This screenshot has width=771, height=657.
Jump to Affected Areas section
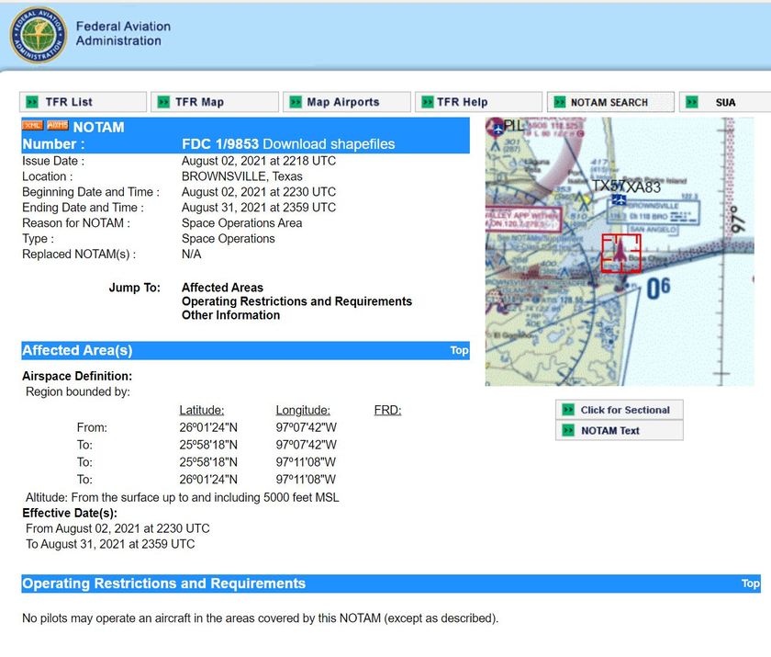pyautogui.click(x=222, y=288)
